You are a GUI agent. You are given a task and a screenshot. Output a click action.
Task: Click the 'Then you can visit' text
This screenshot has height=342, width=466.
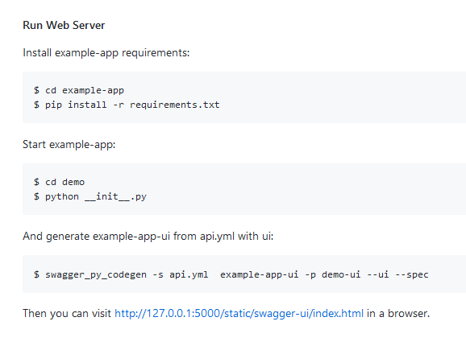(x=67, y=313)
